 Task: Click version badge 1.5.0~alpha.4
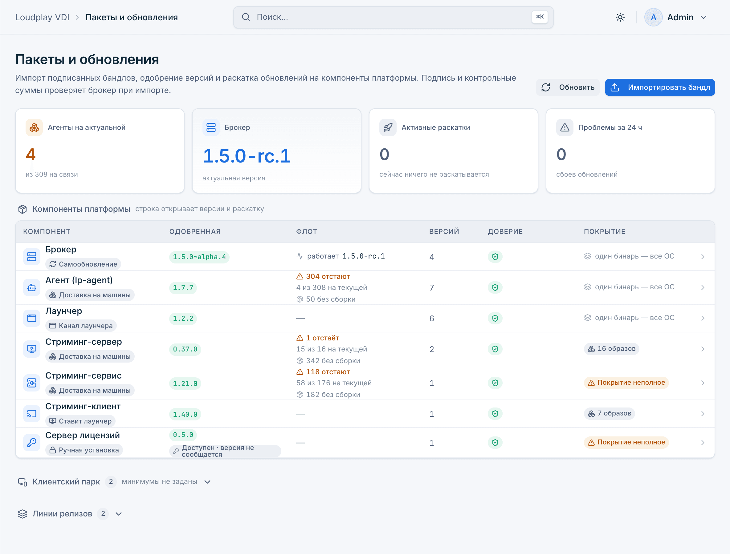tap(199, 257)
